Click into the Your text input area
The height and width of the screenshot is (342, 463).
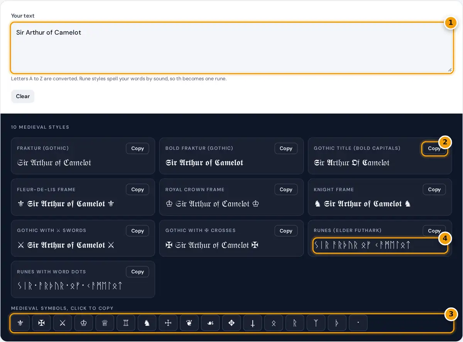click(231, 48)
